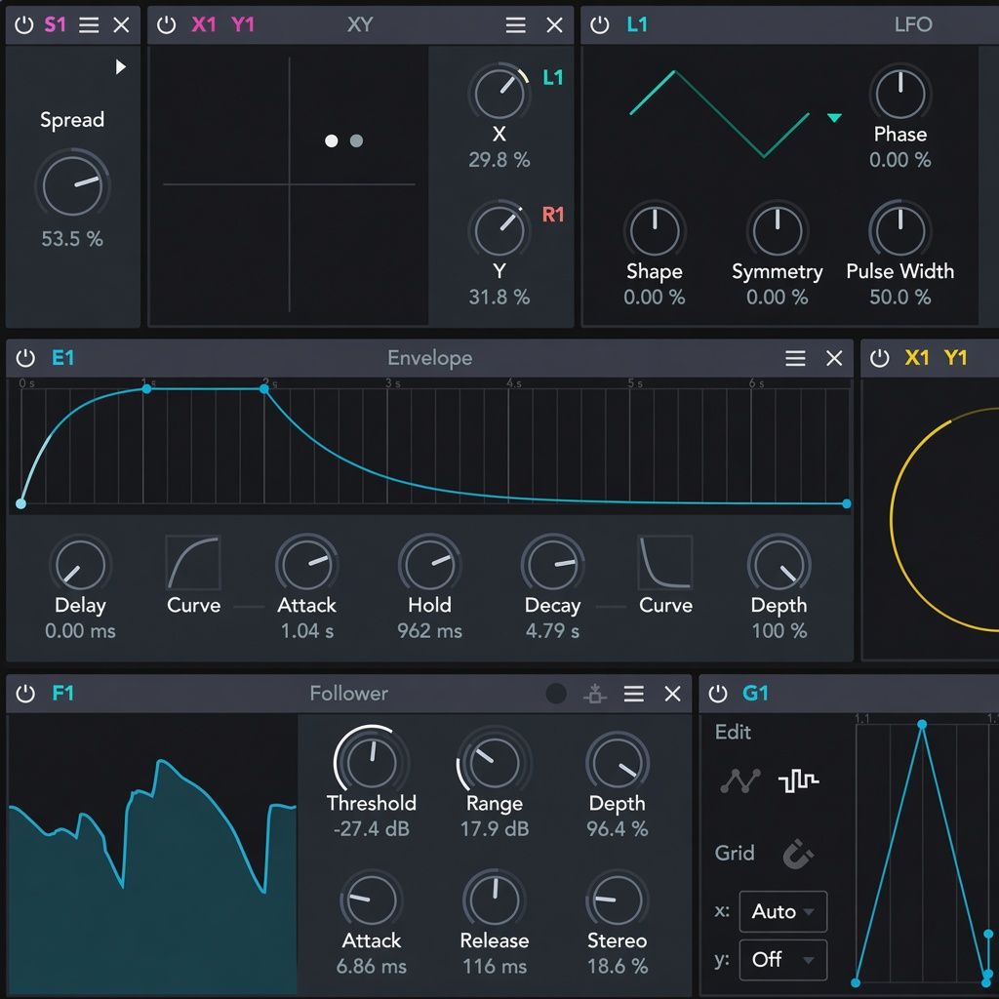Viewport: 999px width, 999px height.
Task: Toggle power for the E1 Envelope module
Action: [x=25, y=358]
